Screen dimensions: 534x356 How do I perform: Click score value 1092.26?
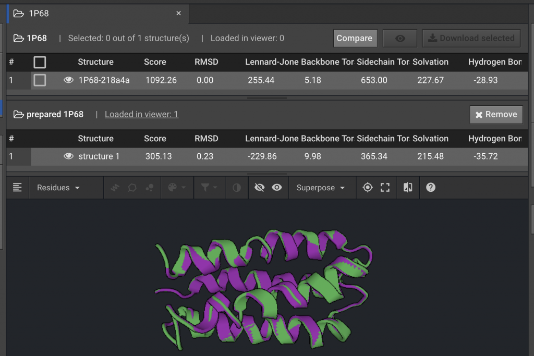[x=161, y=80]
